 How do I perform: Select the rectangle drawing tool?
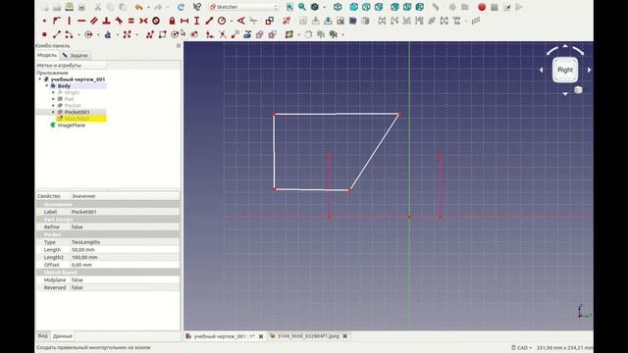162,35
